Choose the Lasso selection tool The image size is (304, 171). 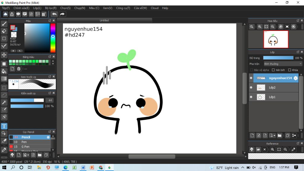(4, 95)
